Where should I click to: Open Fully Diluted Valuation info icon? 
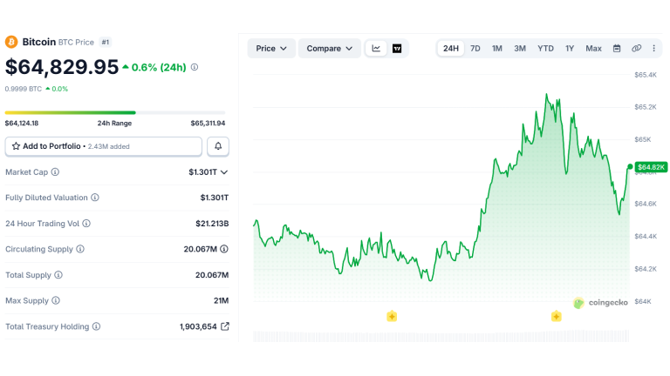click(95, 198)
